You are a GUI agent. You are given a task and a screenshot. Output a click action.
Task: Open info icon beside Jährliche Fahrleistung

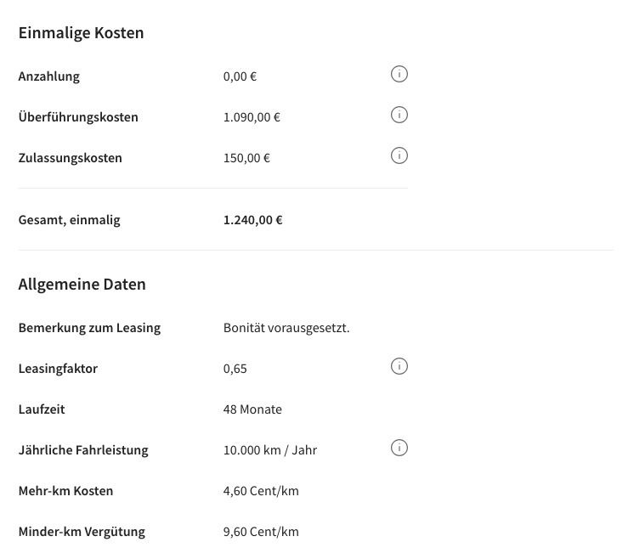tap(399, 448)
